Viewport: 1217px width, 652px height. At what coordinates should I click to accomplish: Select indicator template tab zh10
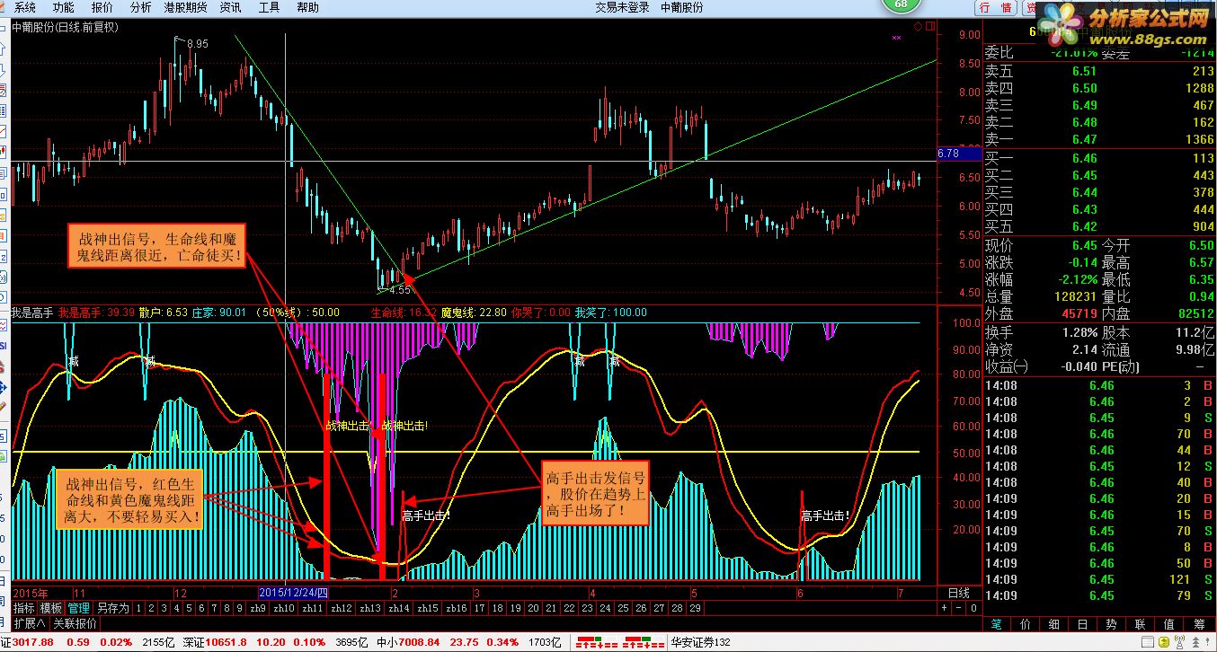(284, 608)
